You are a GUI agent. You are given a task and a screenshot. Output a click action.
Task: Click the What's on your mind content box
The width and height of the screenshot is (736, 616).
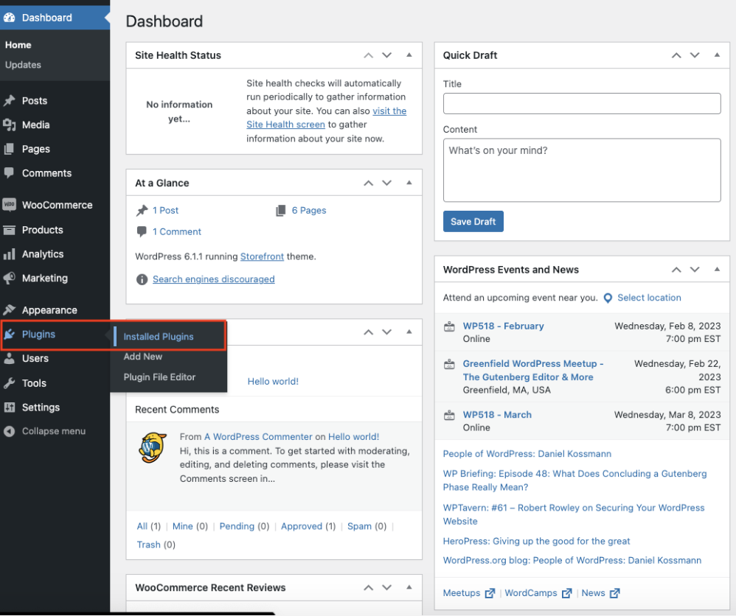pos(582,169)
